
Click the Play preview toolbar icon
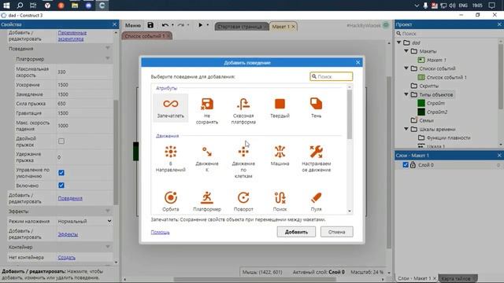200,25
